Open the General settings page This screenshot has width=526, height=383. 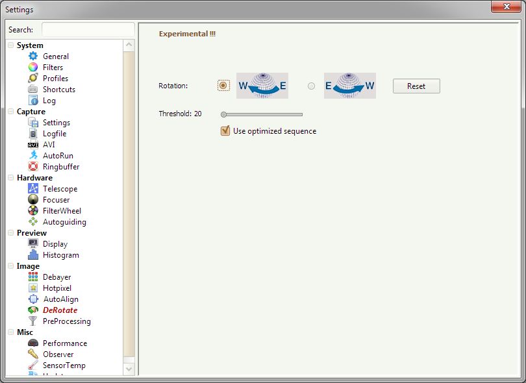point(56,56)
